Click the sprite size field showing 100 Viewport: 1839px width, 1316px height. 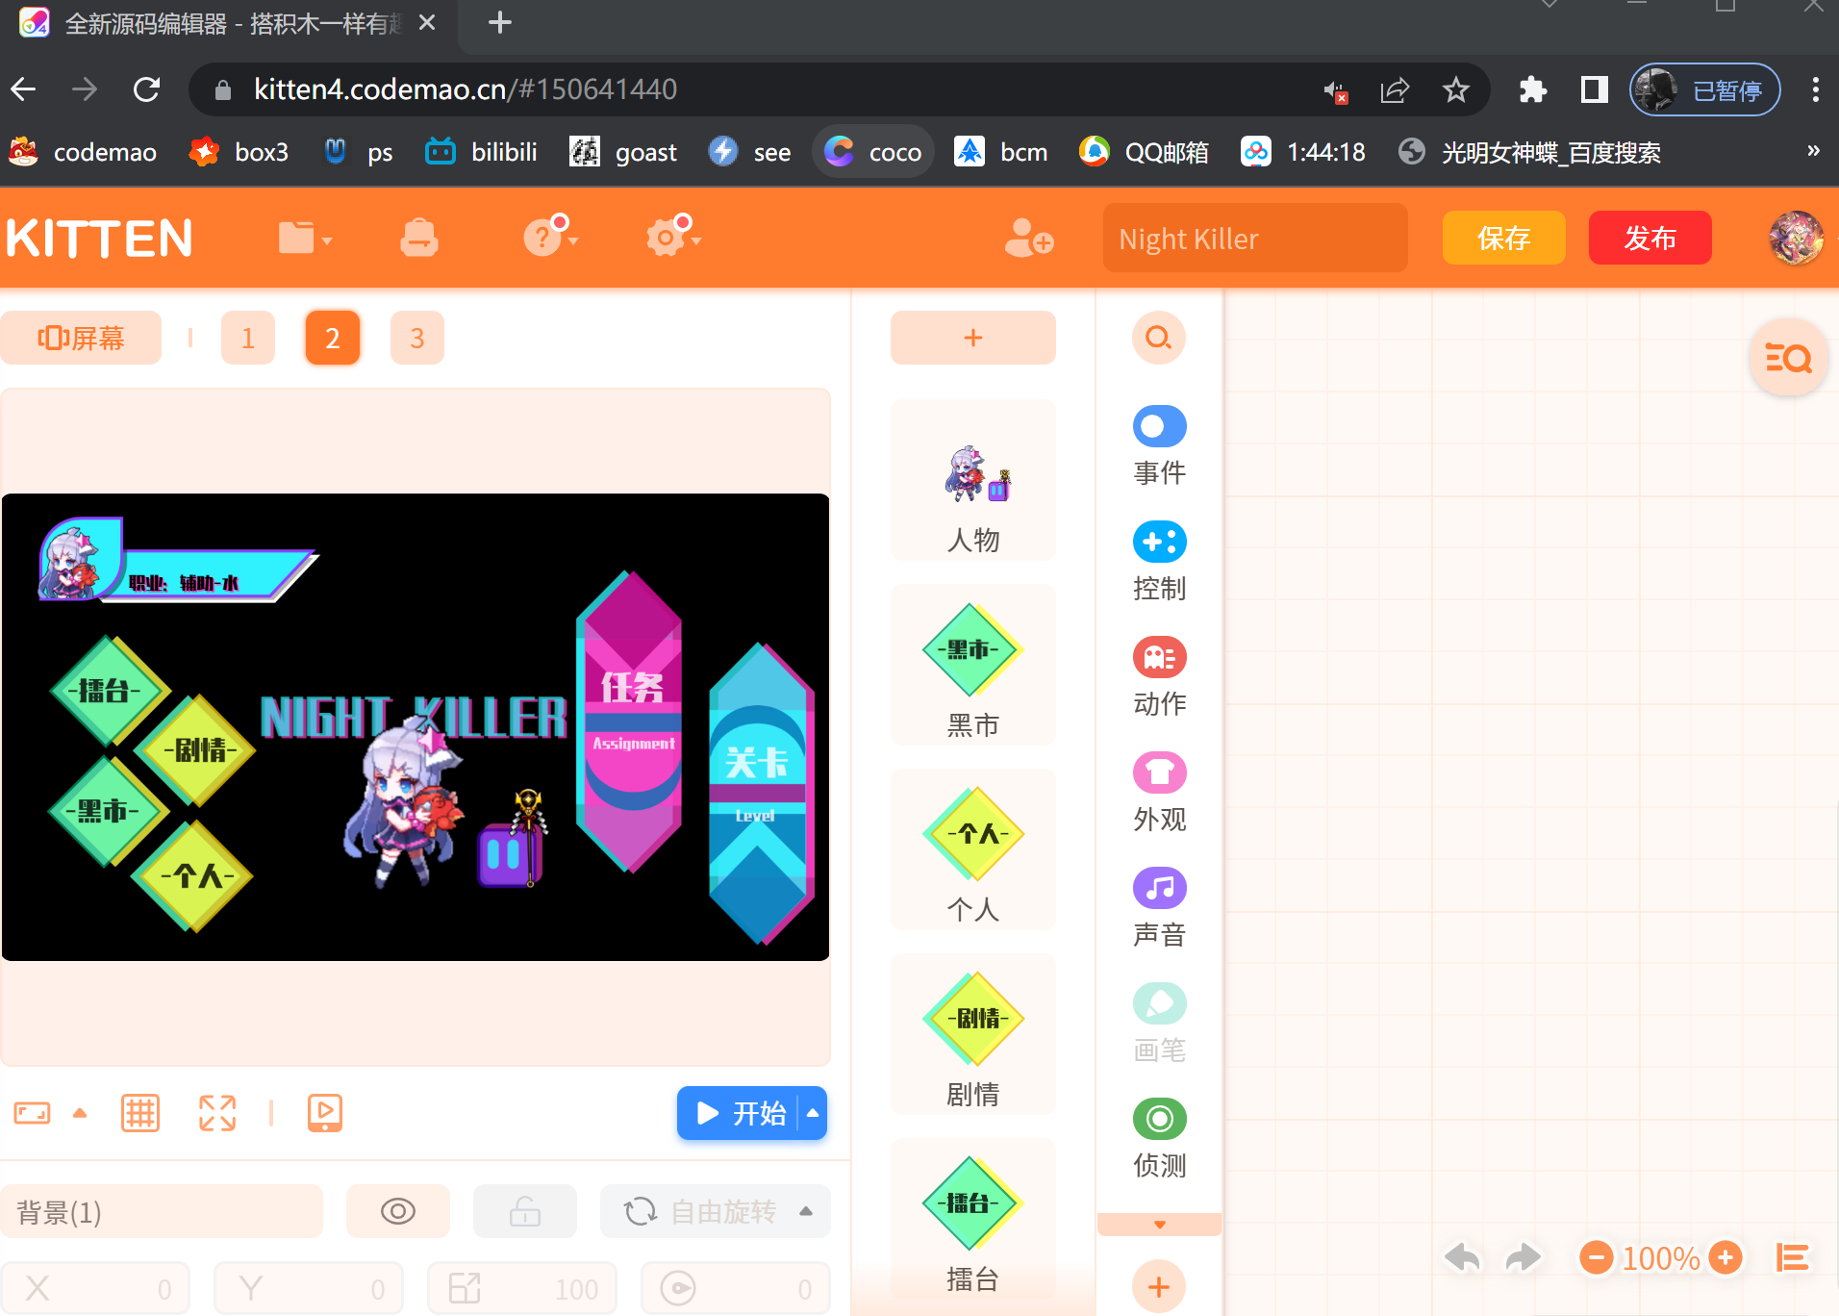522,1288
